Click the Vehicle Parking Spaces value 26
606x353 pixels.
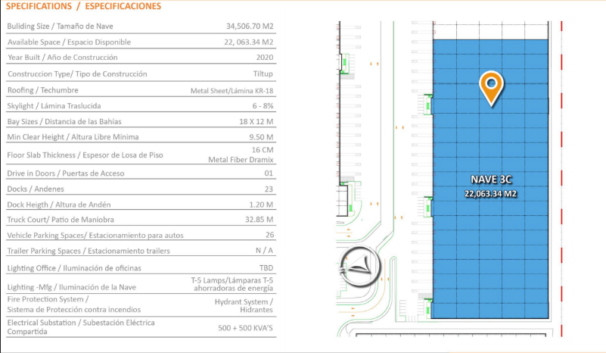[x=269, y=235]
